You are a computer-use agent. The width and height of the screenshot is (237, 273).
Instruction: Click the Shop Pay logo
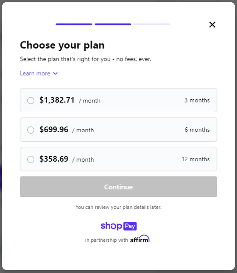click(119, 226)
